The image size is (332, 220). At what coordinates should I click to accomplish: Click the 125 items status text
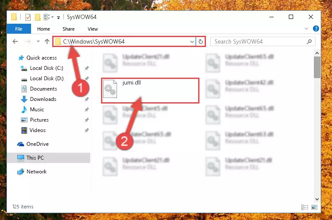coord(23,207)
